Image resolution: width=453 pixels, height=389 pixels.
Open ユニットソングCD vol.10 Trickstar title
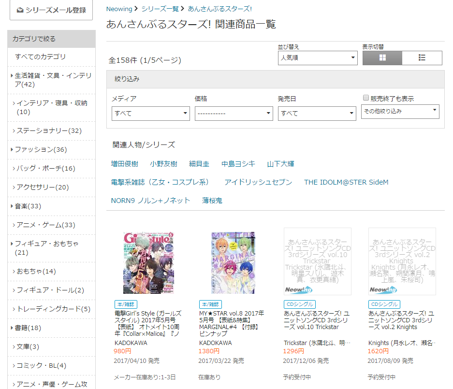click(317, 320)
